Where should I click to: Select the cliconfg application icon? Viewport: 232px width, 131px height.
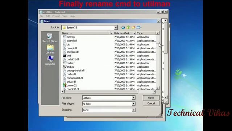click(x=65, y=37)
